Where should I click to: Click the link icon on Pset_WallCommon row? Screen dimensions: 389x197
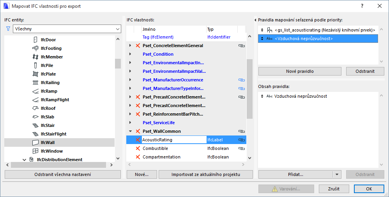point(241,132)
